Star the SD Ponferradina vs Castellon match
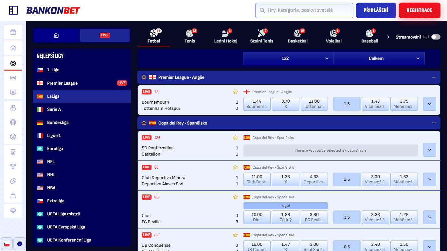 (x=236, y=138)
